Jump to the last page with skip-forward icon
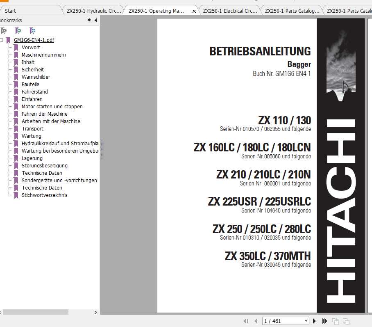The image size is (372, 327). 324,321
